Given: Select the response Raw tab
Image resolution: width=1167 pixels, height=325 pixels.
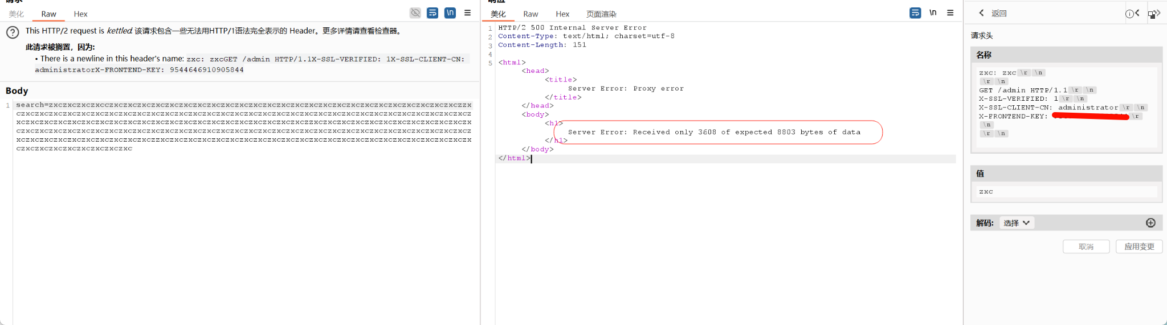Looking at the screenshot, I should [x=531, y=14].
